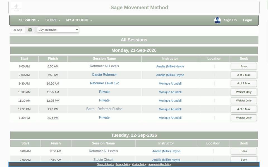Image resolution: width=268 pixels, height=167 pixels.
Task: Click the Sage Movement Method title
Action: (139, 8)
